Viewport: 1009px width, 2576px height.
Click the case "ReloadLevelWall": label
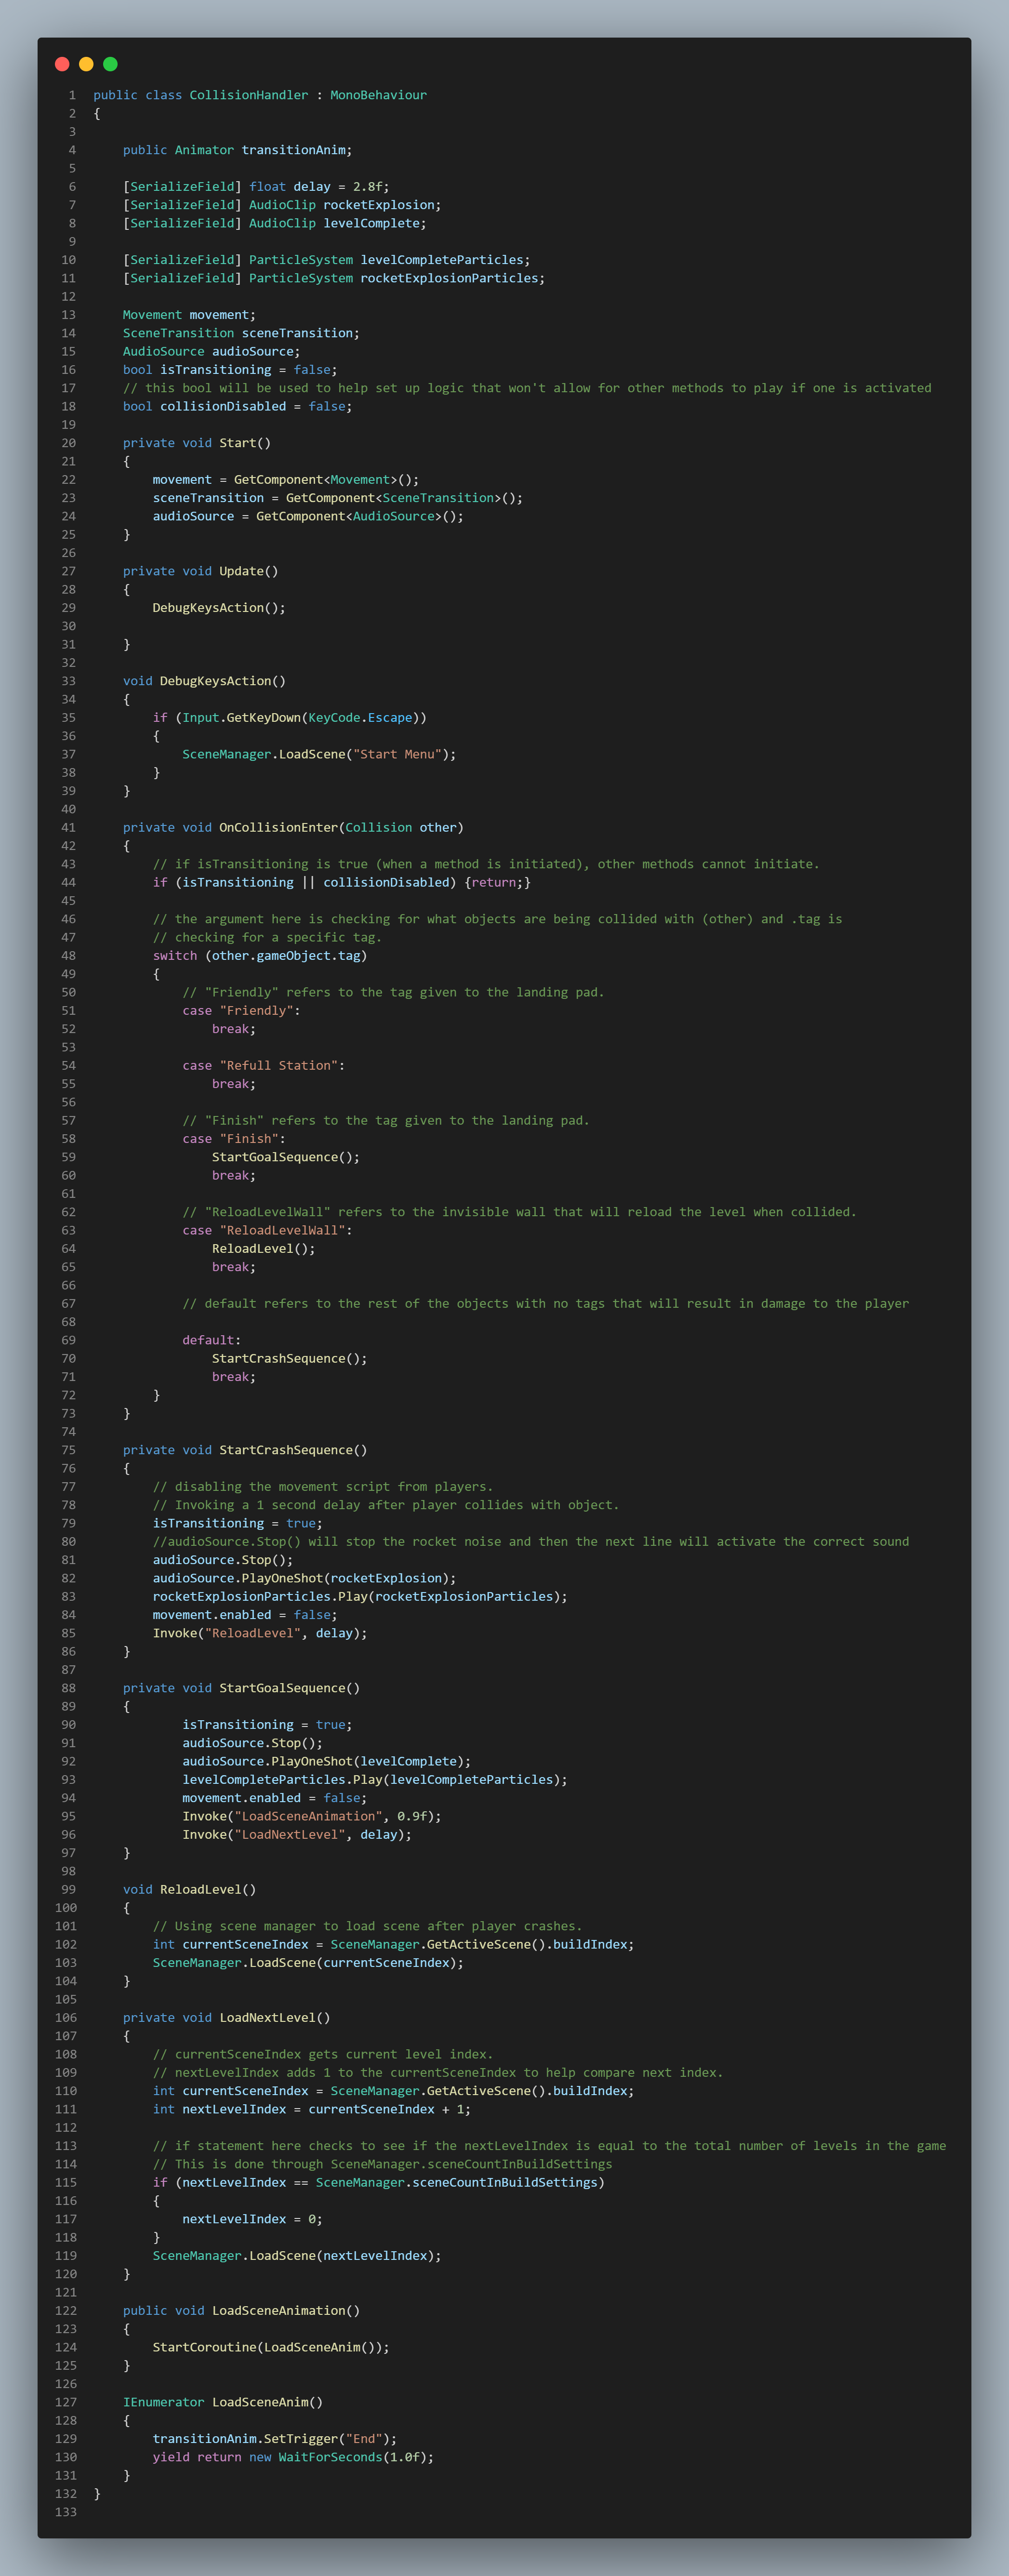pos(267,1231)
